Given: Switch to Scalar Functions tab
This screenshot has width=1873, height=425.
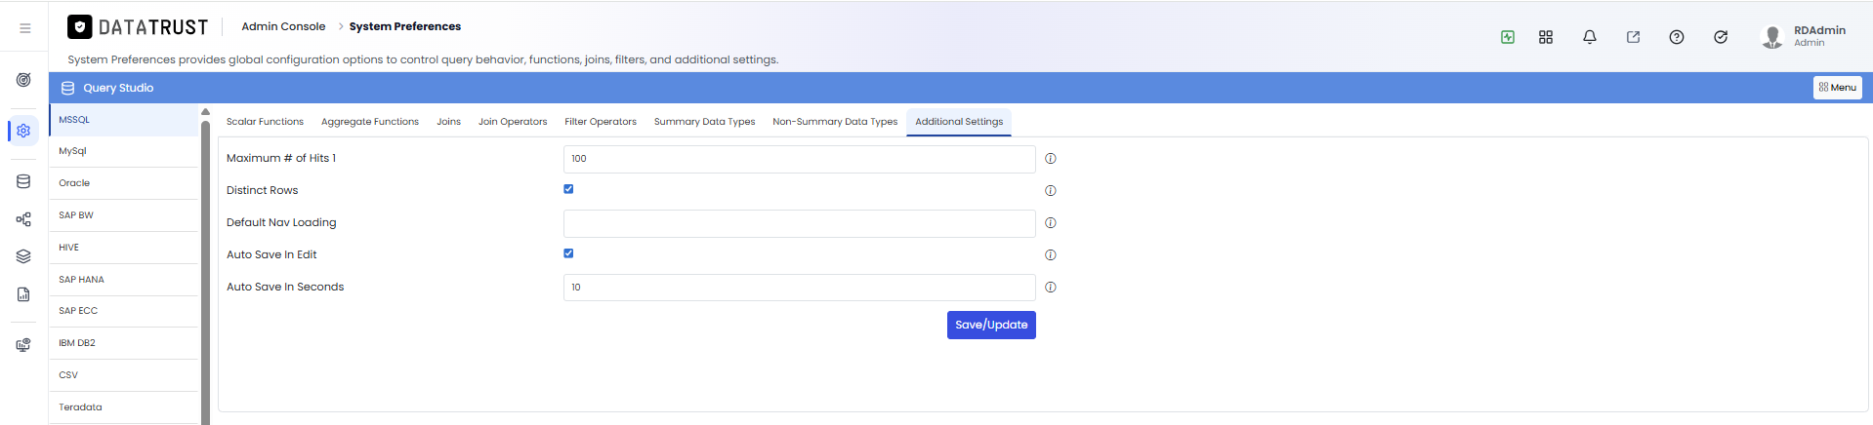Looking at the screenshot, I should click(265, 122).
